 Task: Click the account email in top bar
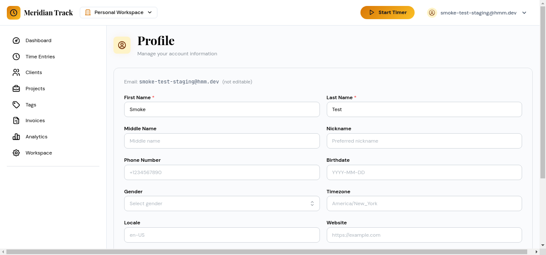click(x=478, y=13)
